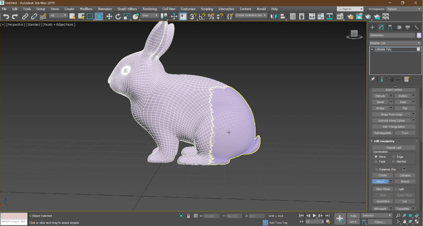Click the Redo arrow in the toolbar
The height and width of the screenshot is (226, 423).
[x=15, y=17]
